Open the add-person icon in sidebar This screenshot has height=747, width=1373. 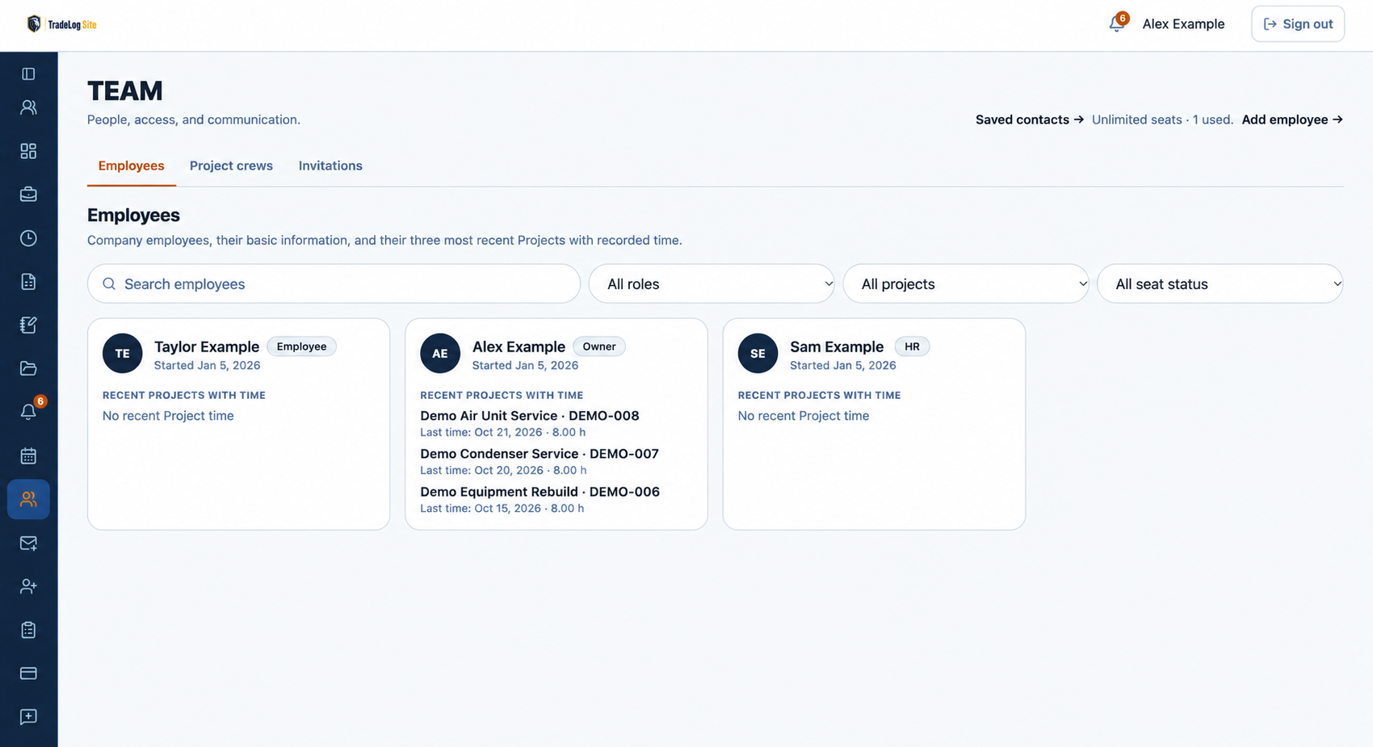[x=28, y=586]
